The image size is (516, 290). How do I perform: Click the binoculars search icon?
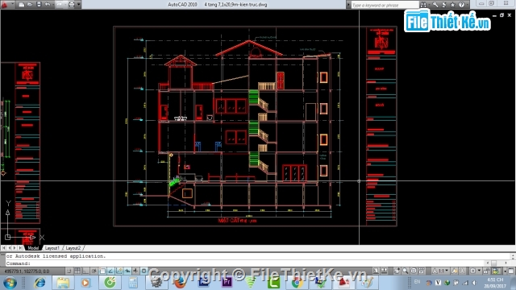[423, 5]
